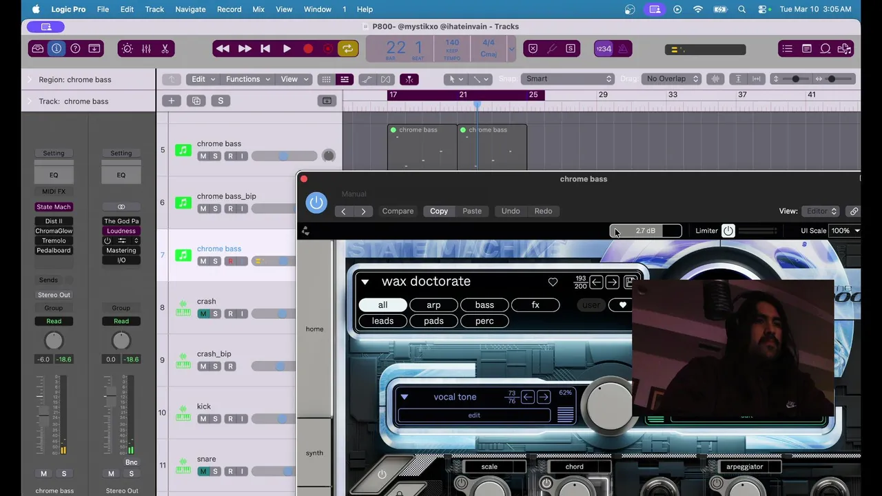
Task: Open the media Browsers icon
Action: pyautogui.click(x=844, y=49)
